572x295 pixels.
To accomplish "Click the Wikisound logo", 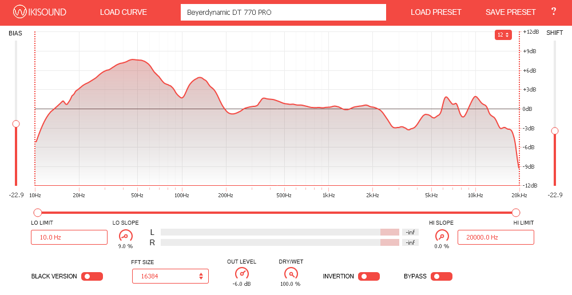I will tap(39, 12).
